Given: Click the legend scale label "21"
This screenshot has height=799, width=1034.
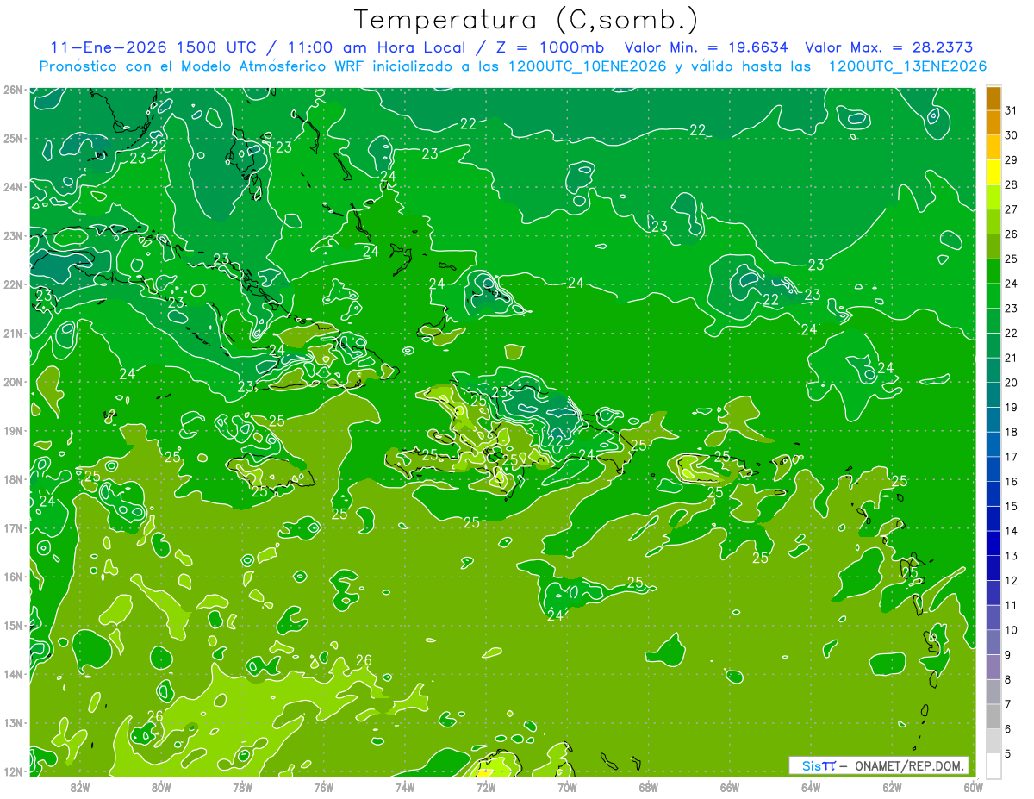Looking at the screenshot, I should [1012, 358].
